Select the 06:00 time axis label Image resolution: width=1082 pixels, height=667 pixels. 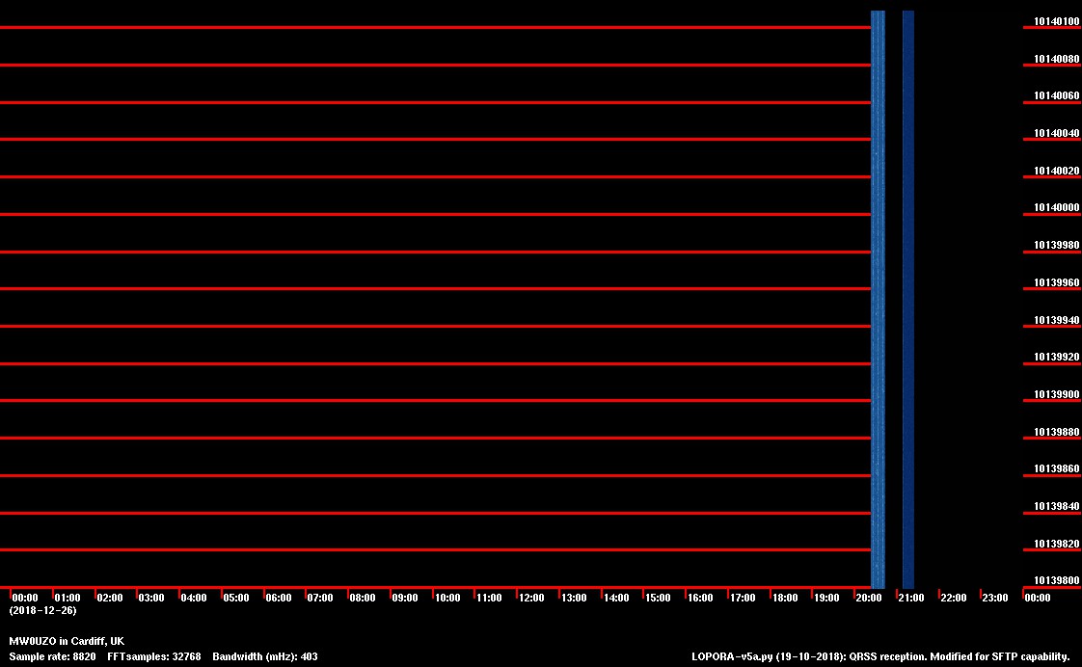(x=278, y=598)
